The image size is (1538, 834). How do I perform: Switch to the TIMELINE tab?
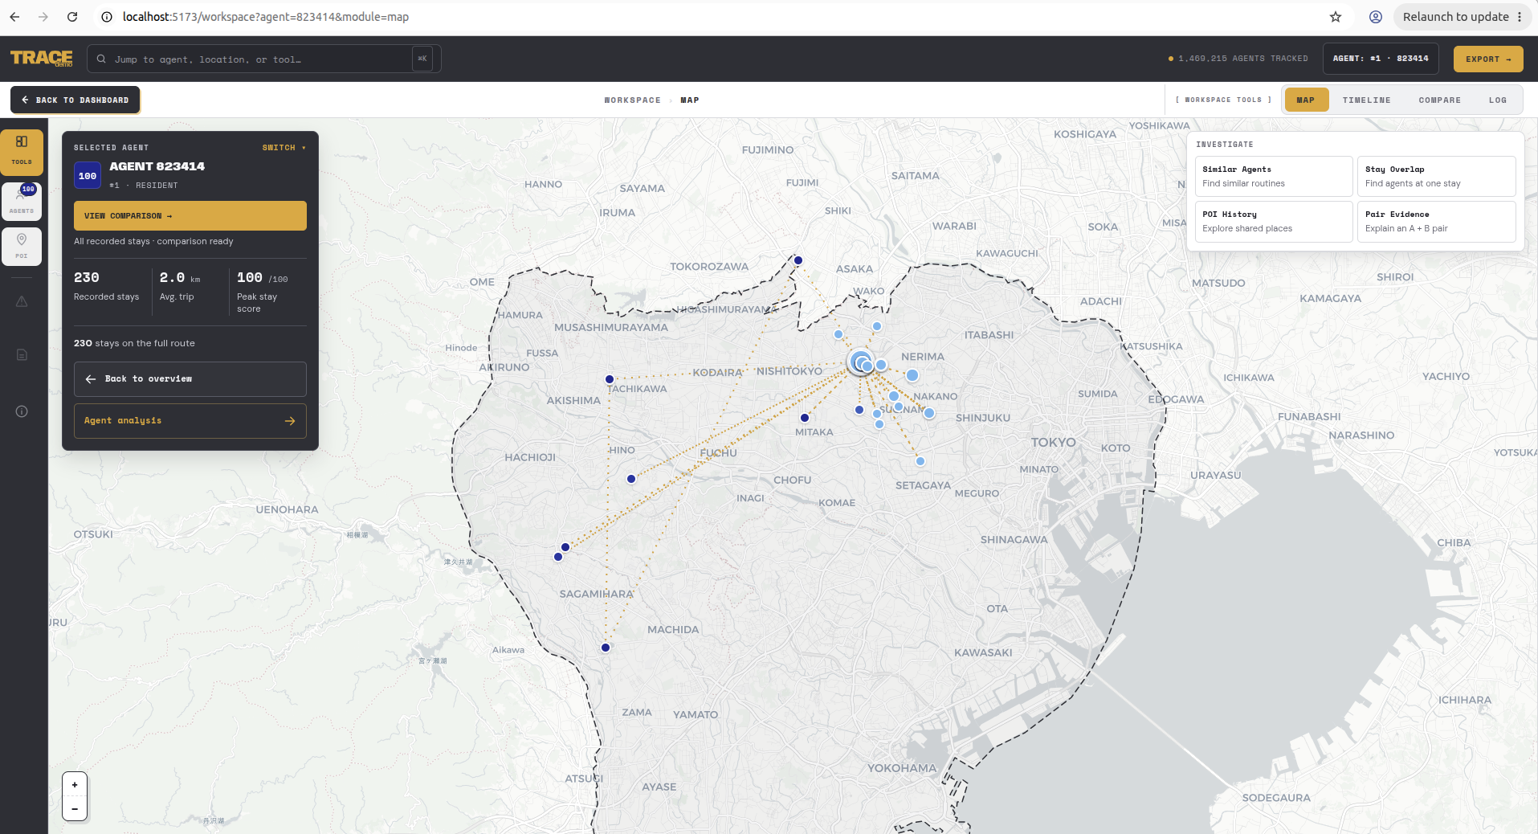click(x=1366, y=100)
